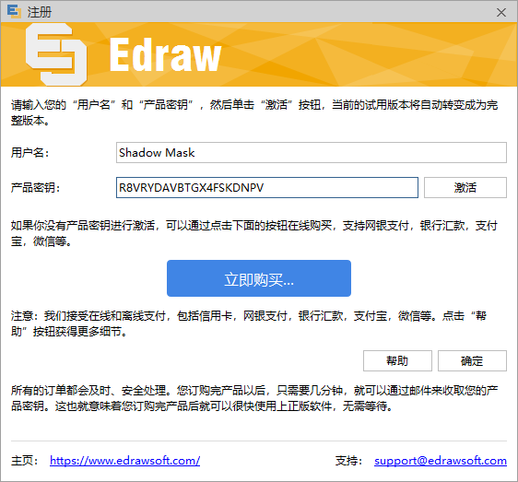Click the paragraph starting with 如果你没有产品密钥

tap(254, 233)
